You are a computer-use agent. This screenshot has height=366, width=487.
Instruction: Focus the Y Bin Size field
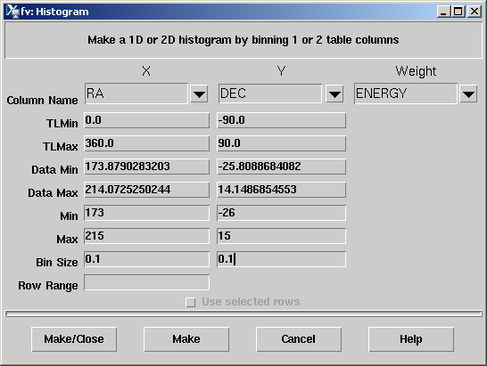pyautogui.click(x=281, y=259)
